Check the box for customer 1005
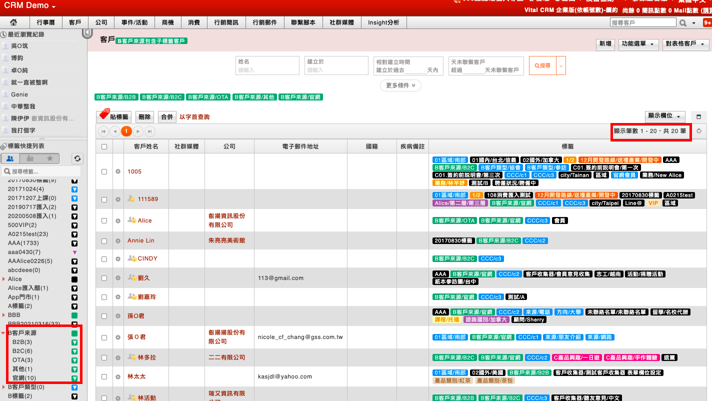 [104, 171]
